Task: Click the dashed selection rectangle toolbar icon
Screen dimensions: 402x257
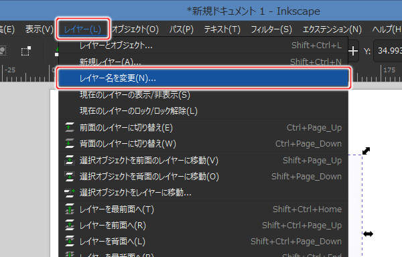Action: click(x=26, y=51)
